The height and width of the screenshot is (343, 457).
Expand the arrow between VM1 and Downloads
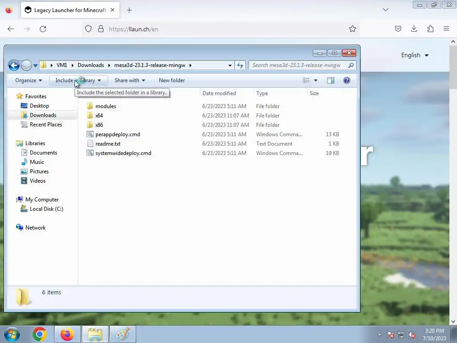coord(73,65)
